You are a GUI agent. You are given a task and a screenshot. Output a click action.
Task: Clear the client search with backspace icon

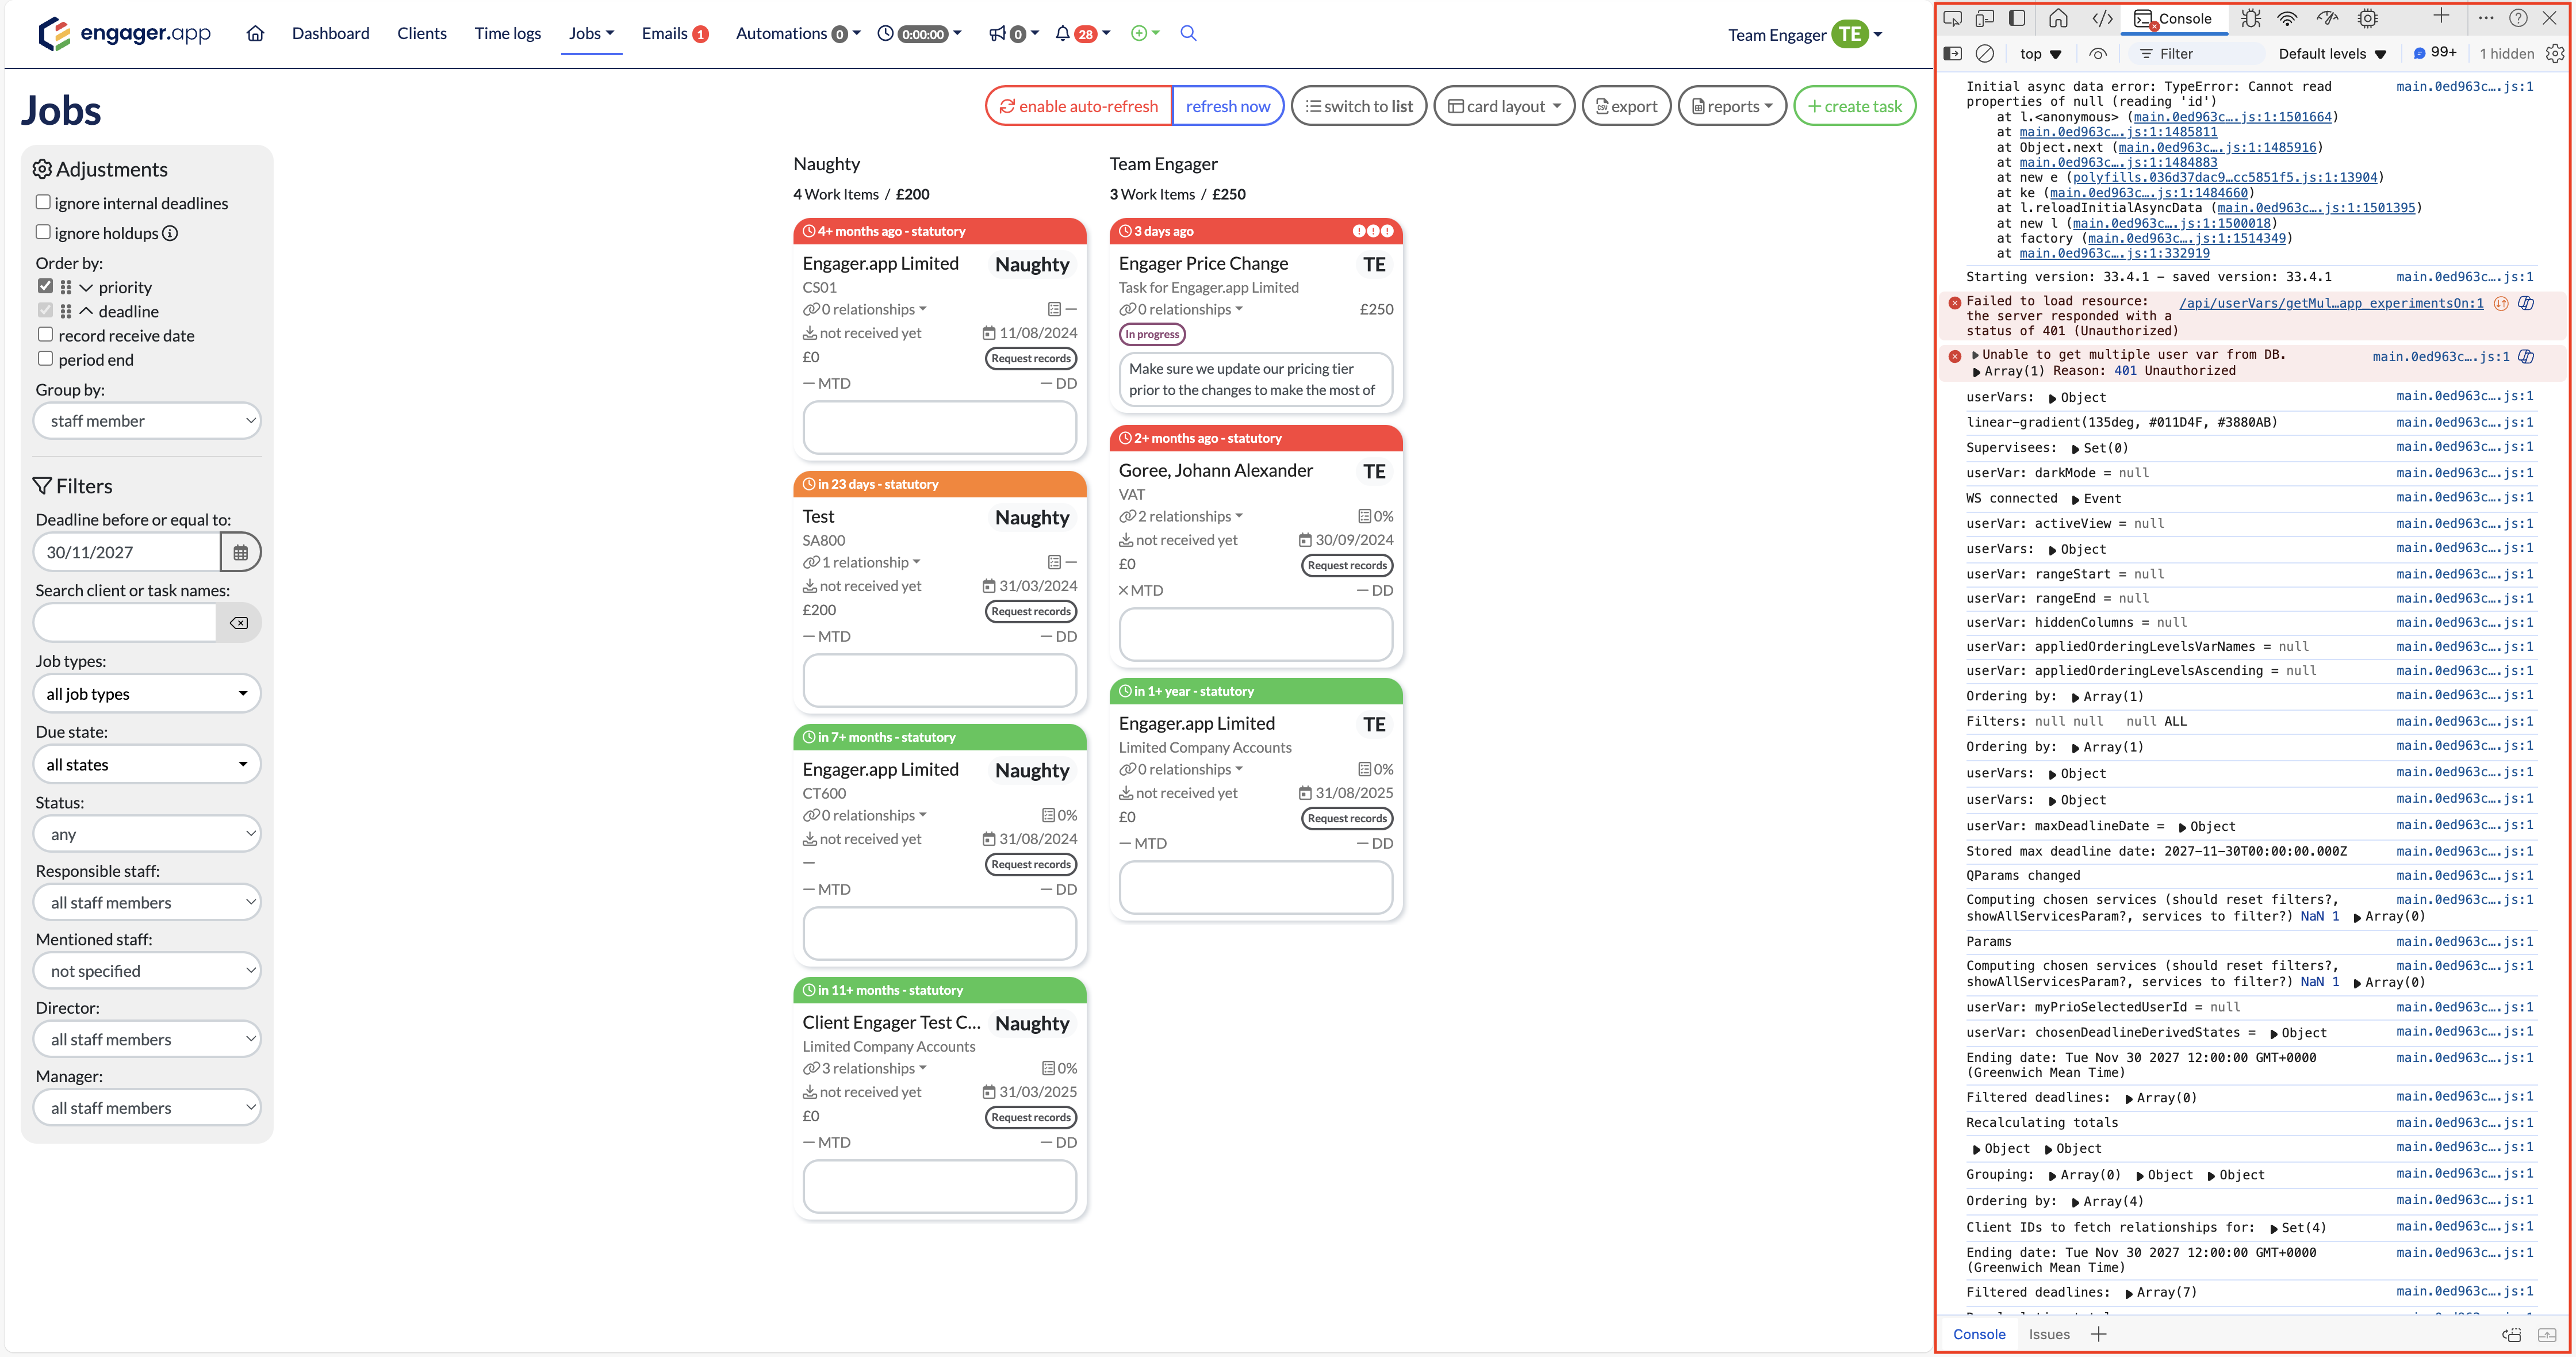[239, 623]
